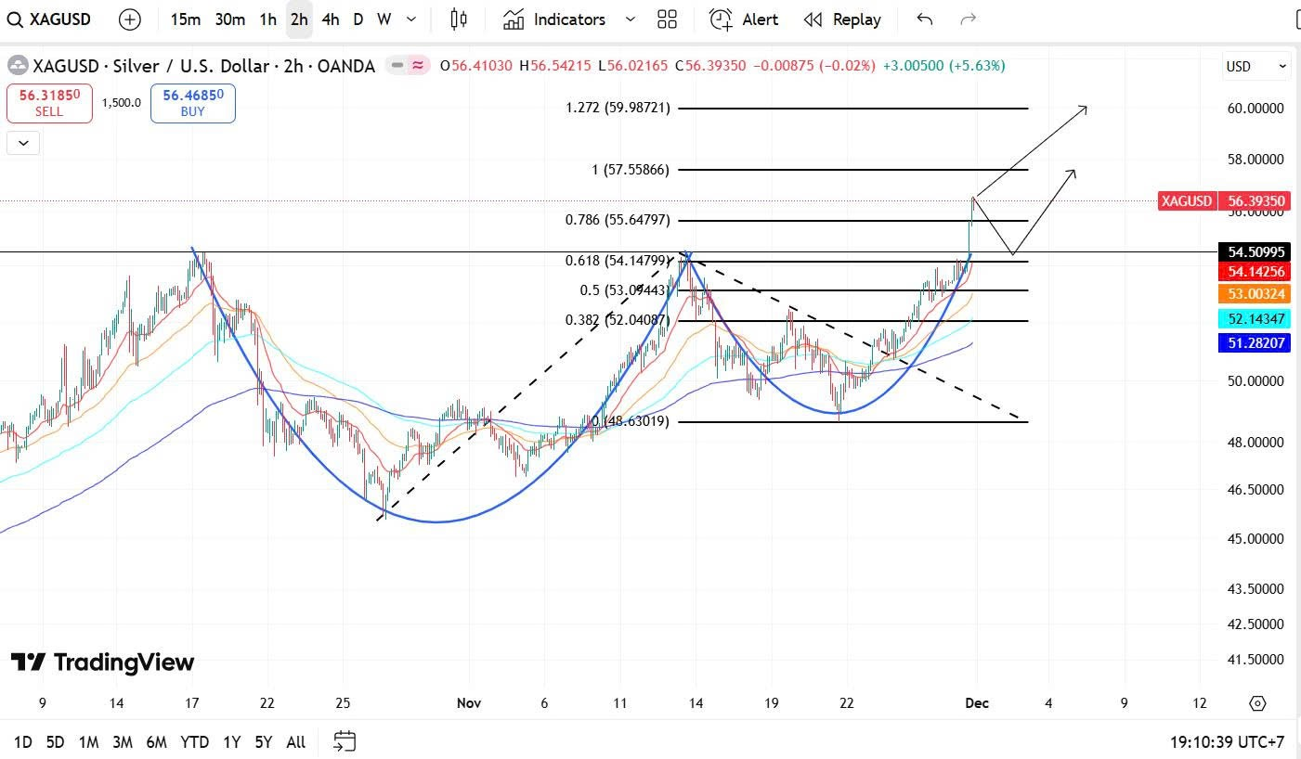Open the go-to-date calendar icon
1301x759 pixels.
click(345, 741)
